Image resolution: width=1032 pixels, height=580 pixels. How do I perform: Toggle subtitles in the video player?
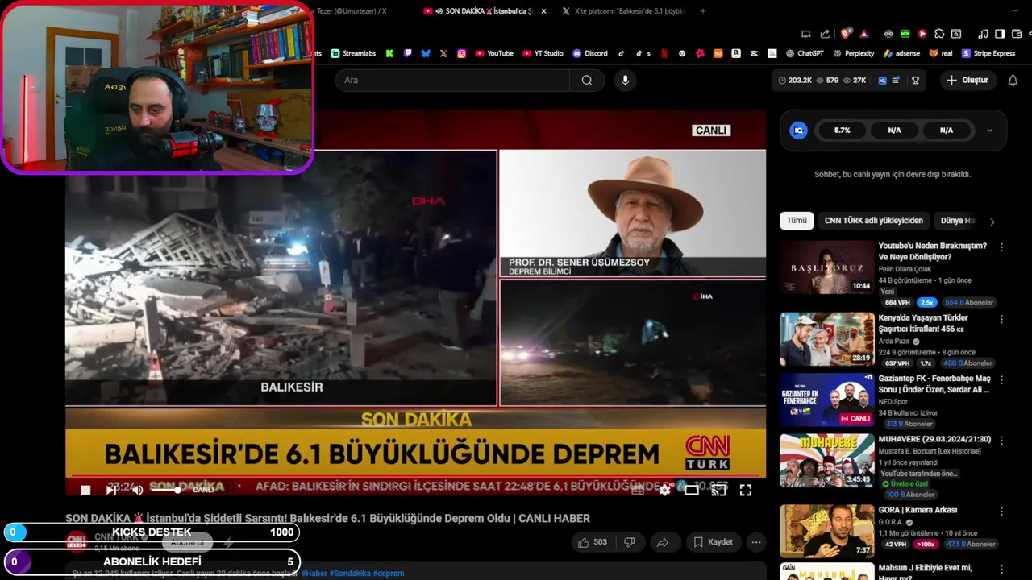point(638,490)
